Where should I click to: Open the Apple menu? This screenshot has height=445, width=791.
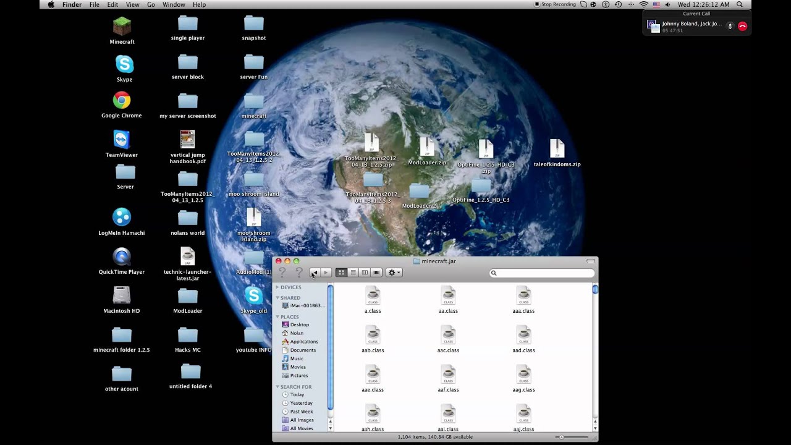point(51,4)
